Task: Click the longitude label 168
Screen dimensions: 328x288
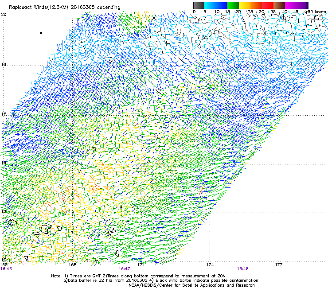Action: click(72, 265)
